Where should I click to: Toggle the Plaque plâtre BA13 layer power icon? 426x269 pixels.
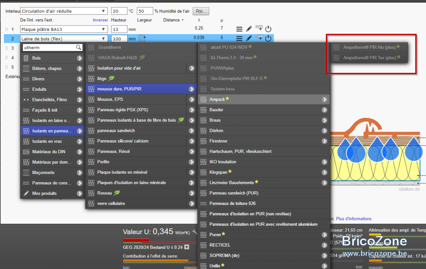click(x=268, y=29)
